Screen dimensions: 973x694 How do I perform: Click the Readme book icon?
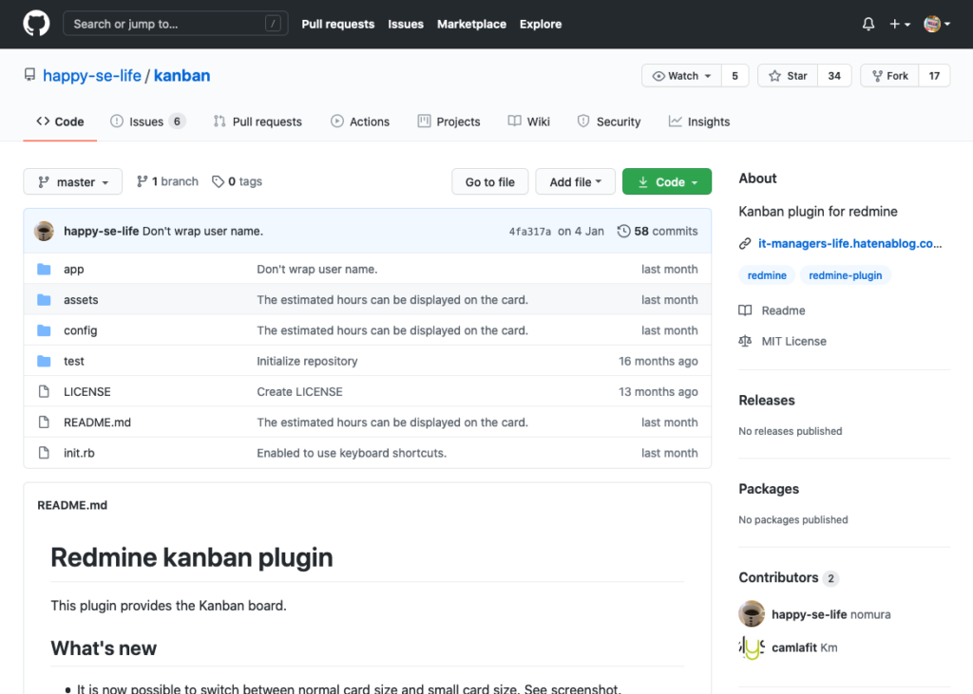[745, 310]
